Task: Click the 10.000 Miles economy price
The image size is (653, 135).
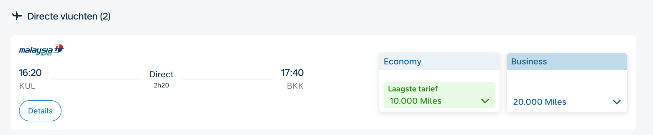Action: pos(415,101)
